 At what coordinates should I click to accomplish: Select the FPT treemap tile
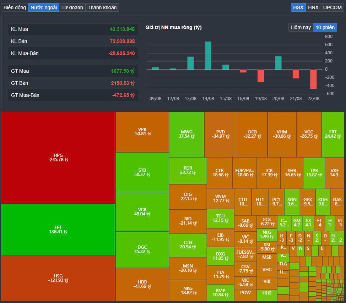pyautogui.click(x=58, y=230)
